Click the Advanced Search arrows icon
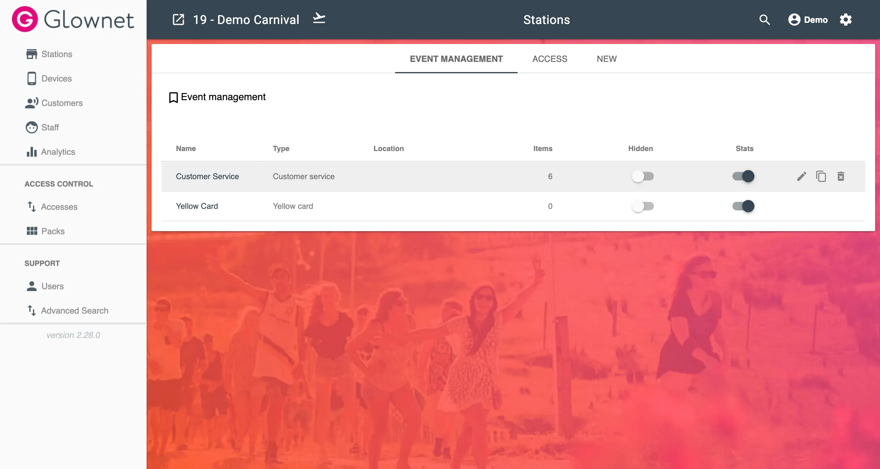Viewport: 880px width, 469px height. point(32,311)
